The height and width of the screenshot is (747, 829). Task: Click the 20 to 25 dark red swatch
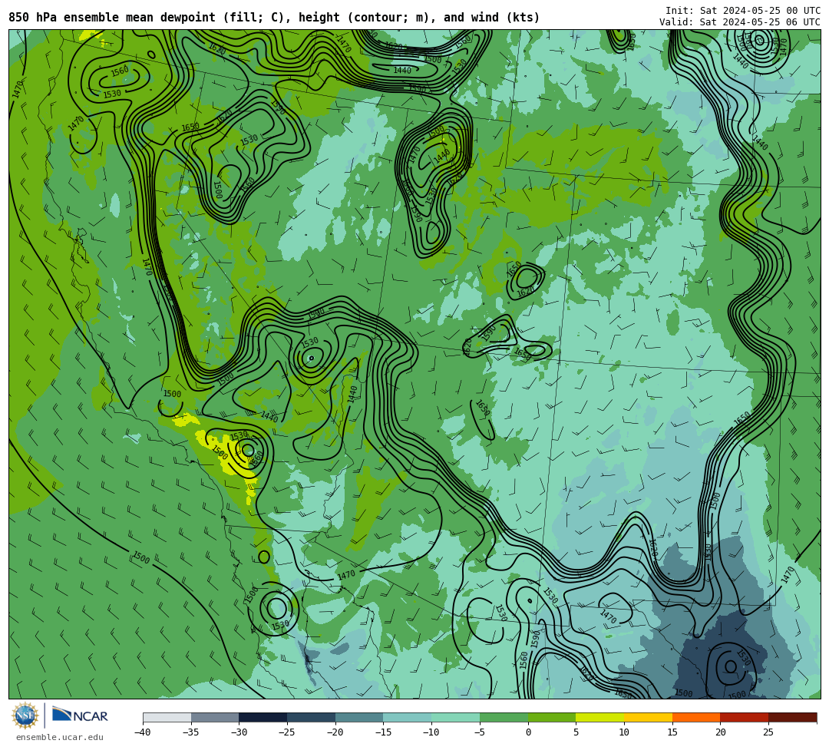(745, 717)
